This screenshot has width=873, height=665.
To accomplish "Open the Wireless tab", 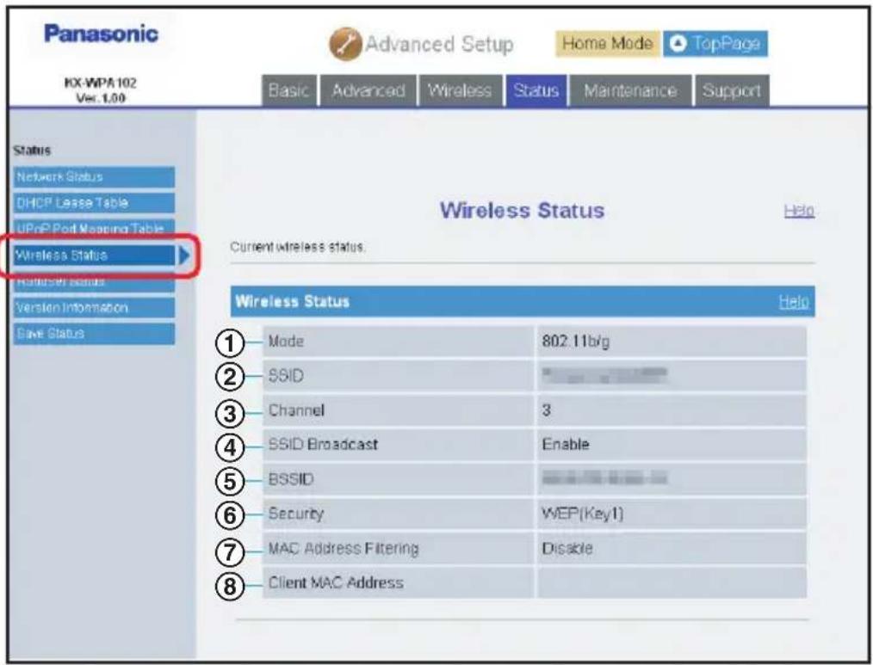I will [461, 90].
